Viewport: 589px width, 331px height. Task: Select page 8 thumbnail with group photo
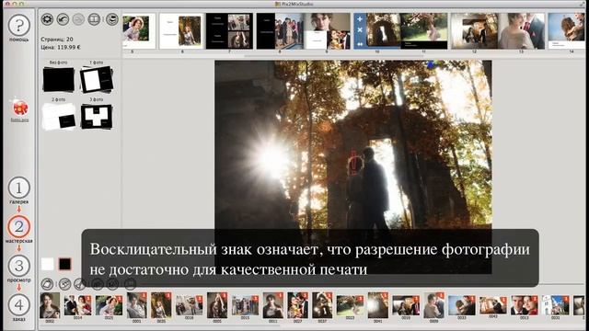(280, 30)
